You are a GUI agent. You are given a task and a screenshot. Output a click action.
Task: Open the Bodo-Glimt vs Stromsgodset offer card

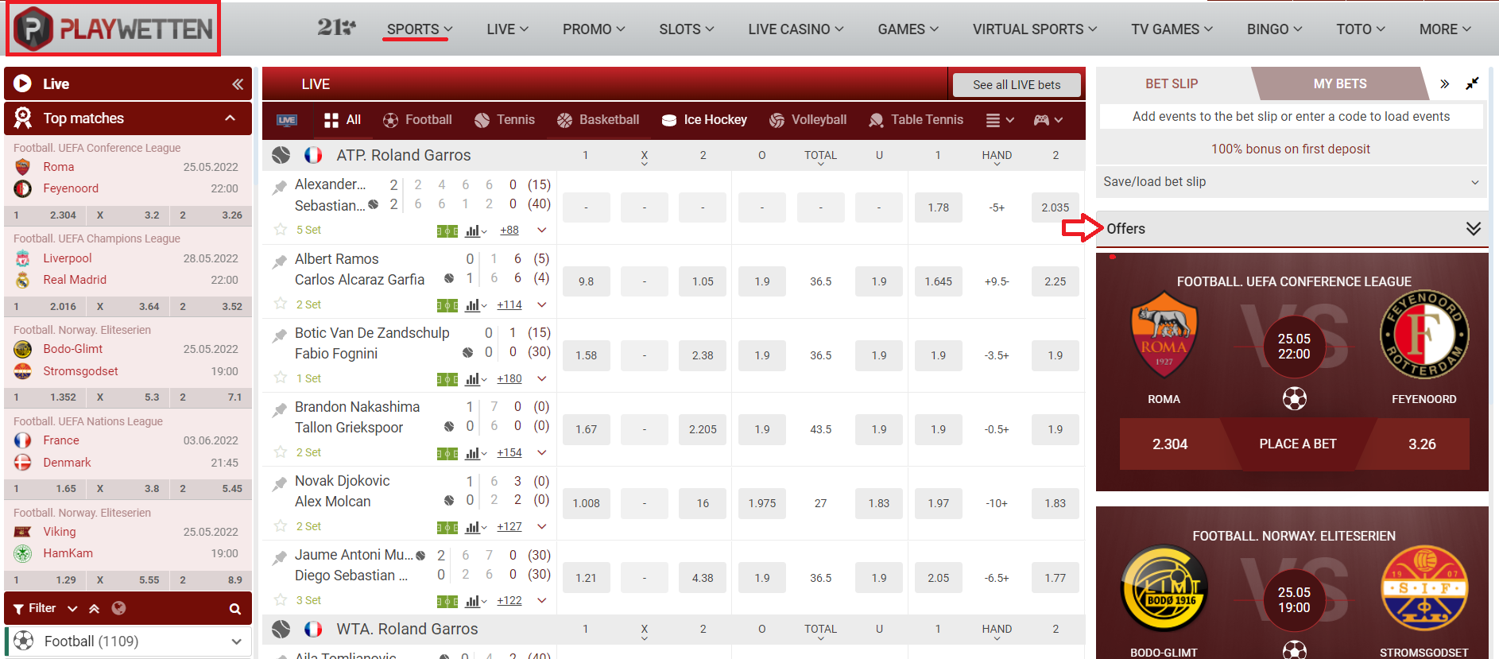[x=1292, y=583]
